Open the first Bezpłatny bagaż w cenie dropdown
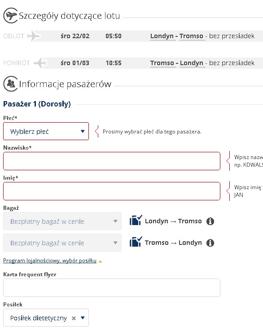The width and height of the screenshot is (263, 332). coord(62,221)
